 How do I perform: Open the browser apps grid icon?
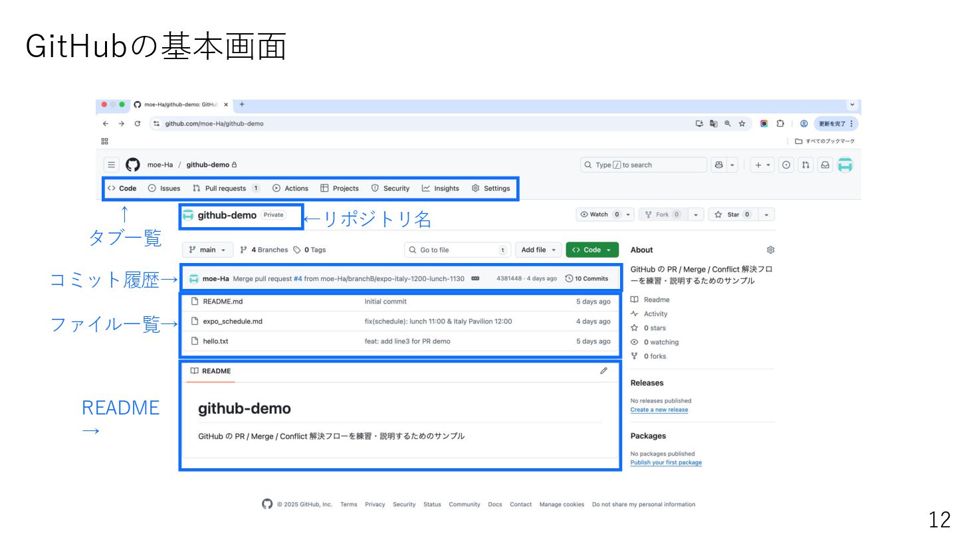coord(104,141)
